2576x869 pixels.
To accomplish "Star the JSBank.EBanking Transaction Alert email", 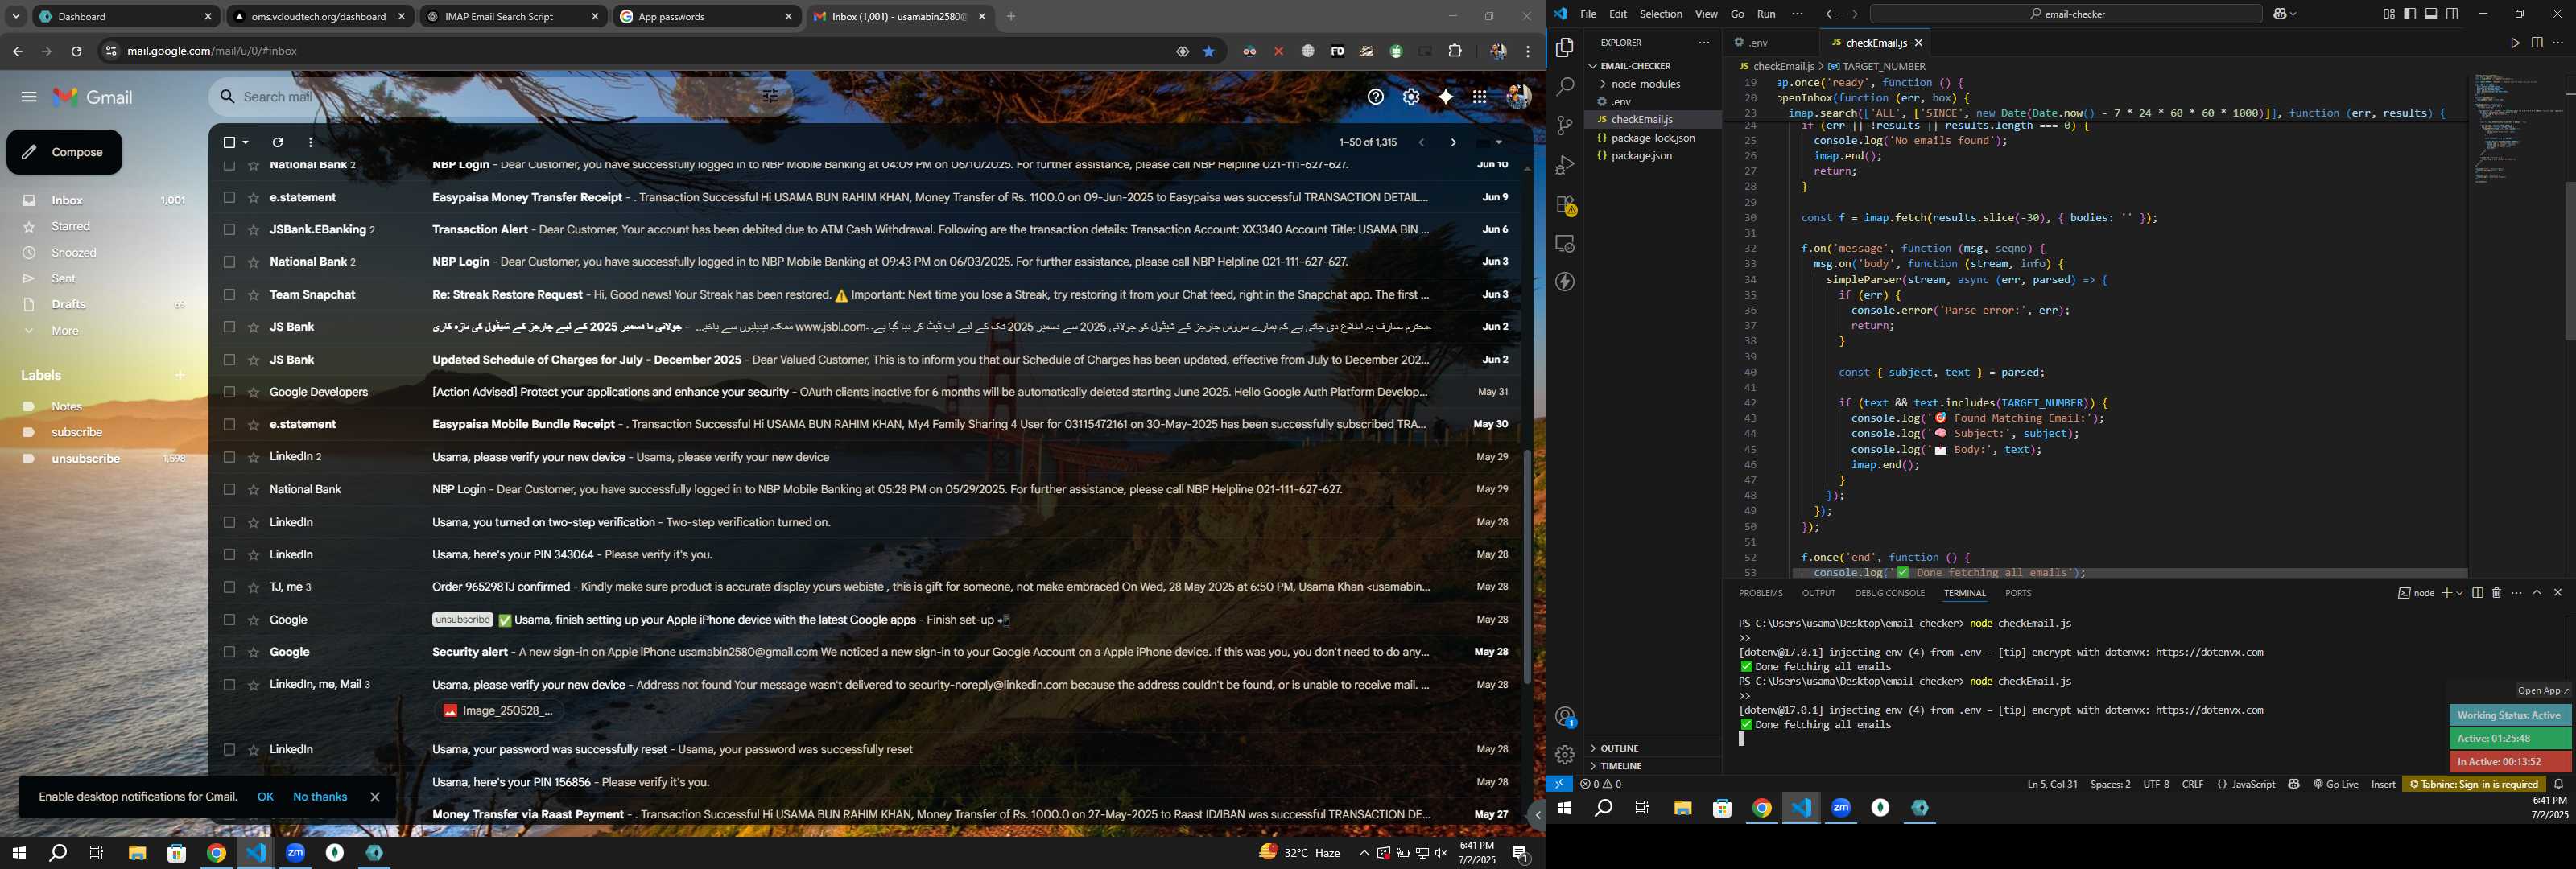I will click(x=253, y=230).
